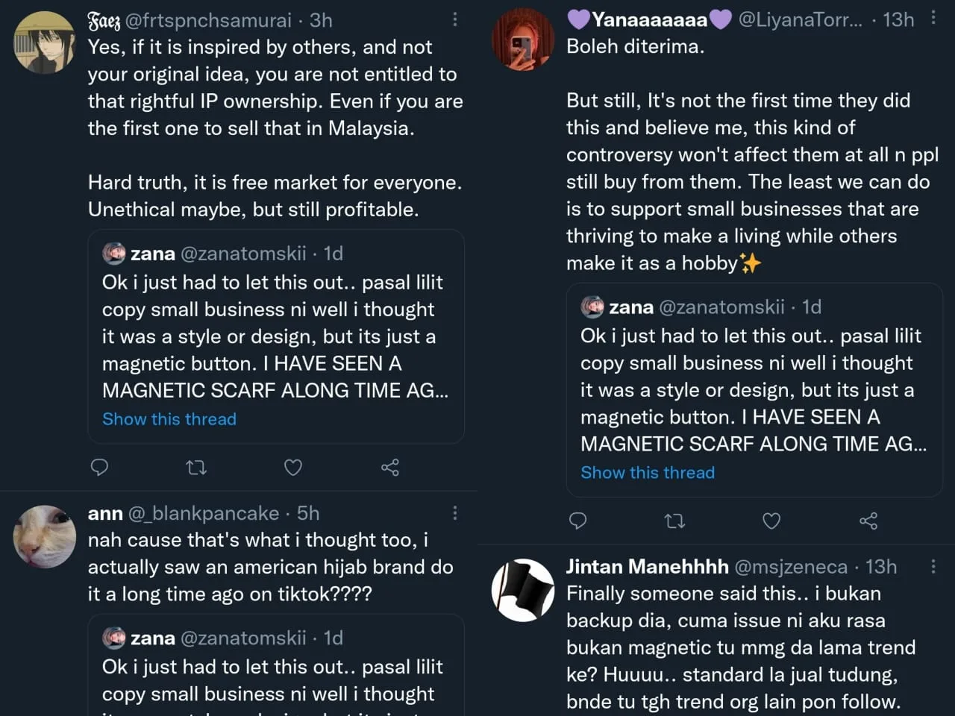The height and width of the screenshot is (716, 955).
Task: Open more options on ann's tweet
Action: 454,513
